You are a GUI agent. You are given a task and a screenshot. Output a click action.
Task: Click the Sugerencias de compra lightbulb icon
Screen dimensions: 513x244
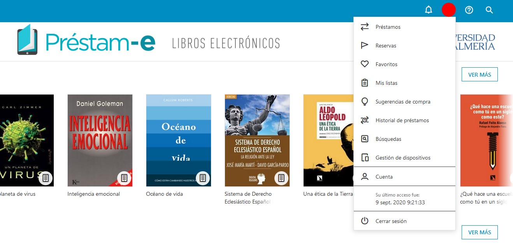coord(365,102)
